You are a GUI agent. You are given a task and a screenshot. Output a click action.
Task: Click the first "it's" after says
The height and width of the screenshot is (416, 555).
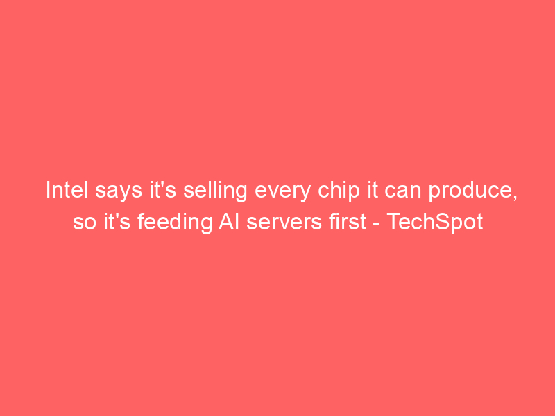tap(163, 190)
